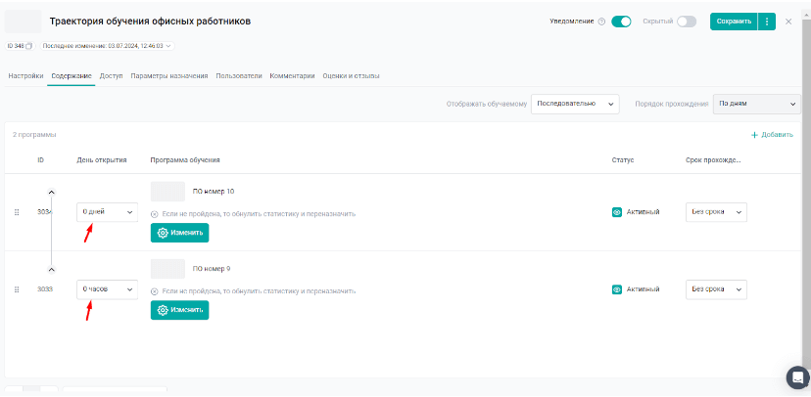Viewport: 811px width, 397px height.
Task: Switch to the Настройки tab
Action: tap(25, 76)
